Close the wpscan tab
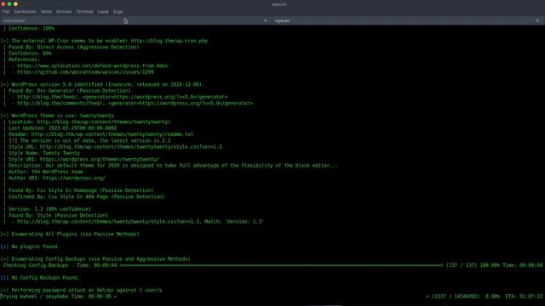 (x=537, y=20)
